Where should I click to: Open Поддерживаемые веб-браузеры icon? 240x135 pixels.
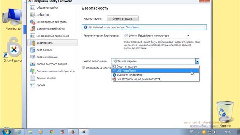pyautogui.click(x=32, y=71)
